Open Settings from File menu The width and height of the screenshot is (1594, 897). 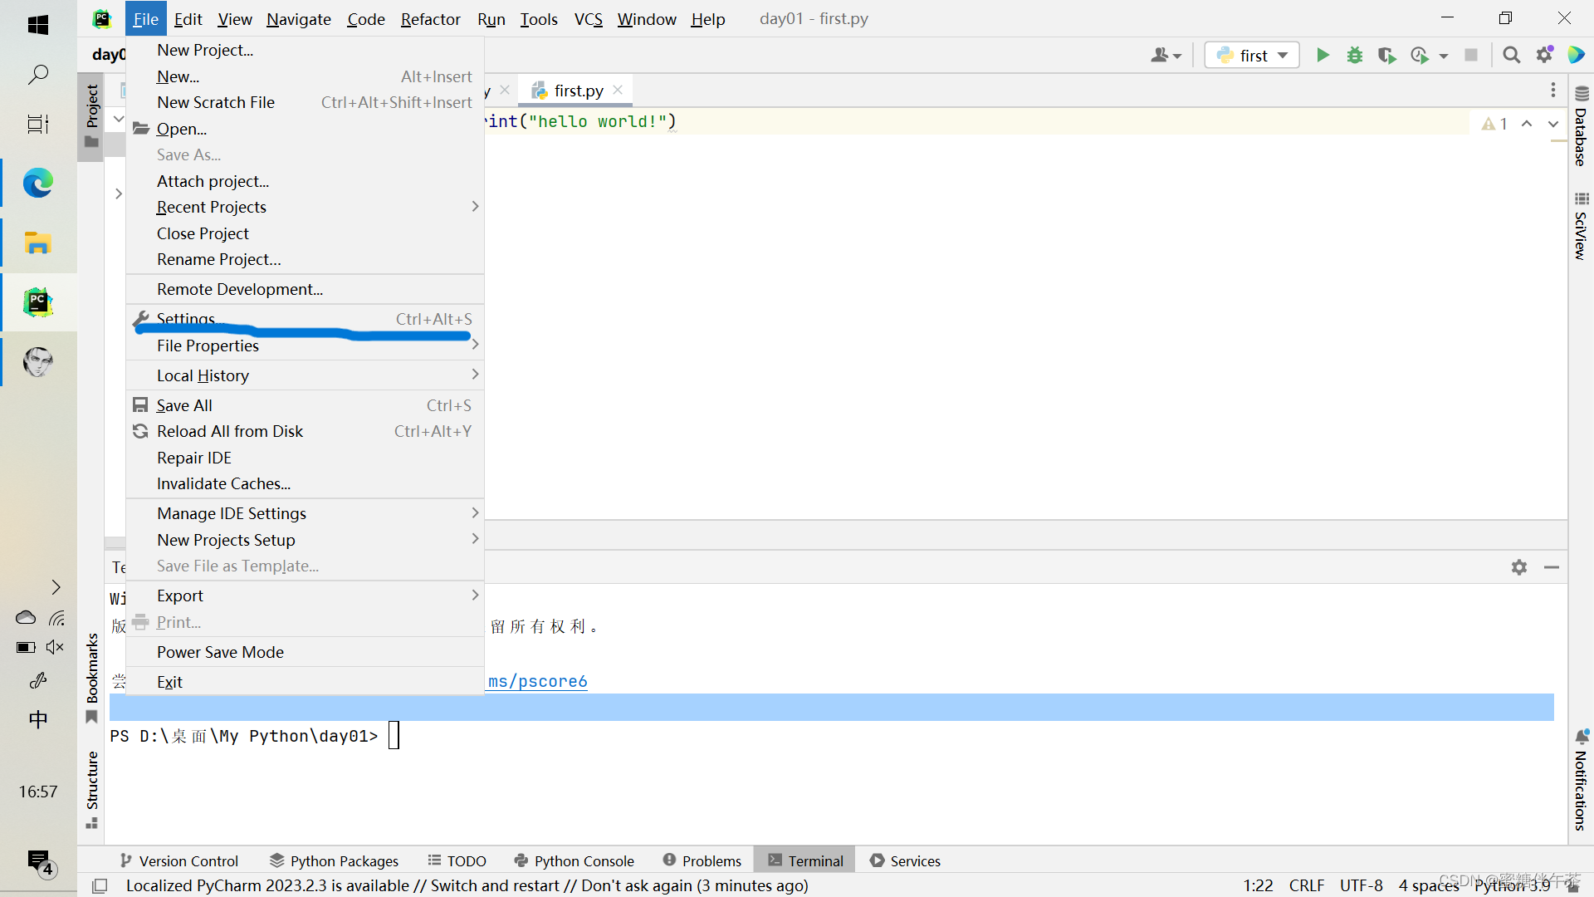tap(187, 319)
